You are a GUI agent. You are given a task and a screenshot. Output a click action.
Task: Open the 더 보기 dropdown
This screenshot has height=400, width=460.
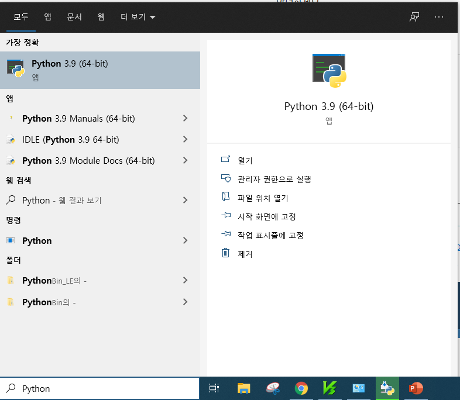(138, 17)
